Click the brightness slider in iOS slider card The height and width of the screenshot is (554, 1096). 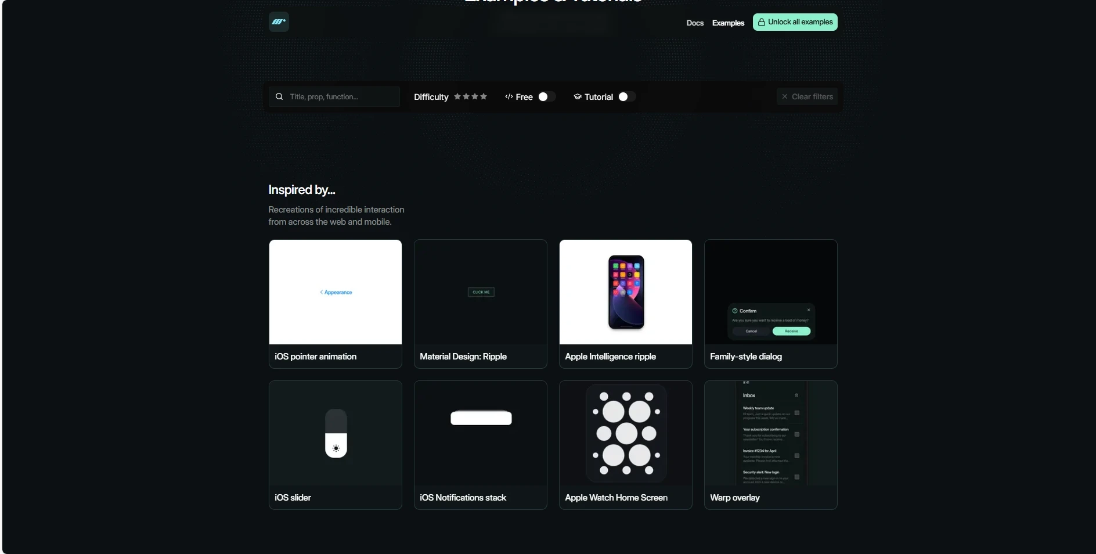pyautogui.click(x=336, y=433)
